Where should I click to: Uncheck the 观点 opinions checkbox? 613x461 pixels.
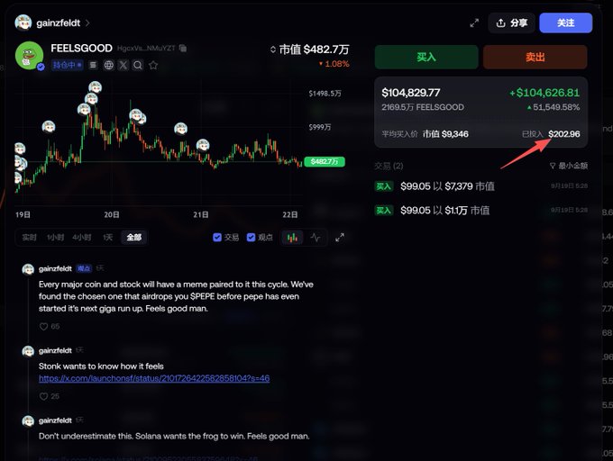(x=251, y=238)
